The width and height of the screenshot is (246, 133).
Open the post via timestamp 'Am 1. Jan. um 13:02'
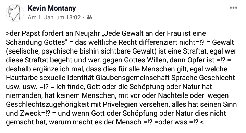coord(54,17)
